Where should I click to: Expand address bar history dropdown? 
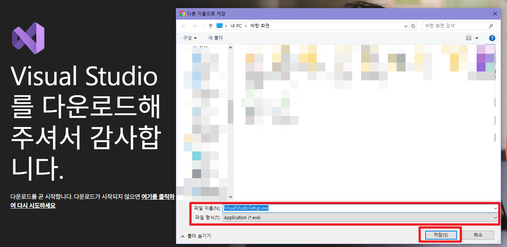point(406,26)
